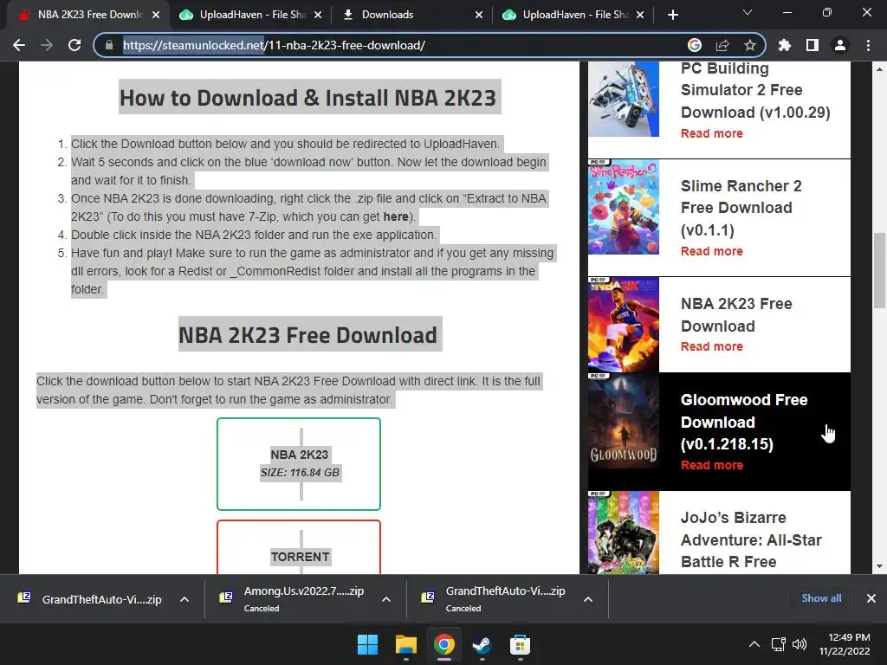Close the downloads shelf
Image resolution: width=887 pixels, height=665 pixels.
click(871, 598)
